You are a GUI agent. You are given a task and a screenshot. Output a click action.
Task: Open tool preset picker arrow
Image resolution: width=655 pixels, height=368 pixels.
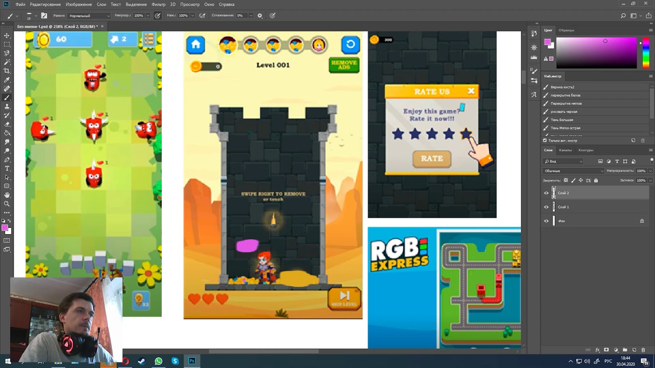pos(17,16)
